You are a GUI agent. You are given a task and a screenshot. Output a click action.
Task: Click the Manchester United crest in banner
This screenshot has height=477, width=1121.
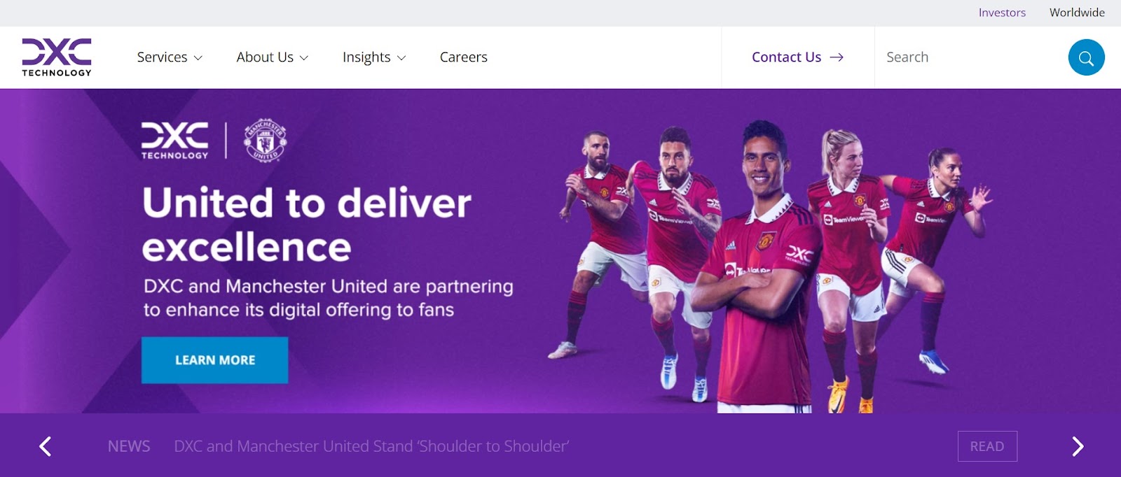point(265,140)
